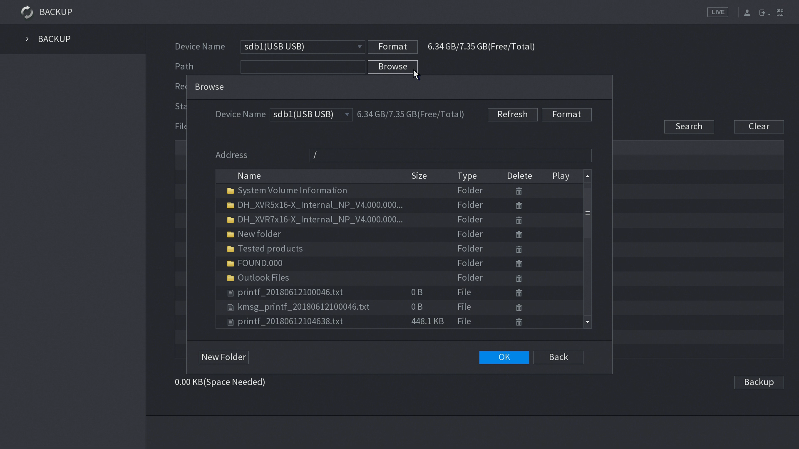This screenshot has width=799, height=449.
Task: Click scroll down arrow in file list
Action: click(587, 322)
